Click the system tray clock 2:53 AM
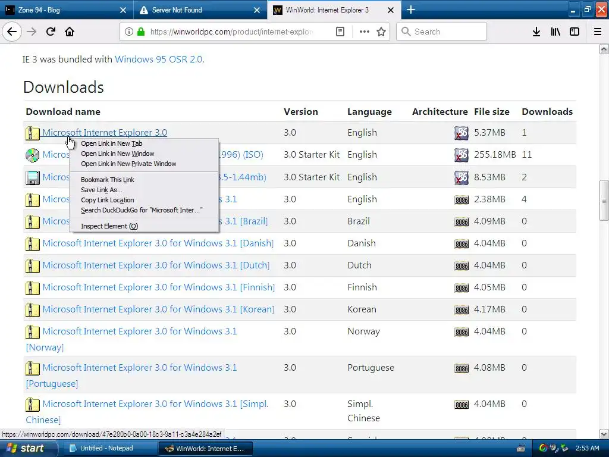This screenshot has width=609, height=457. (x=587, y=448)
